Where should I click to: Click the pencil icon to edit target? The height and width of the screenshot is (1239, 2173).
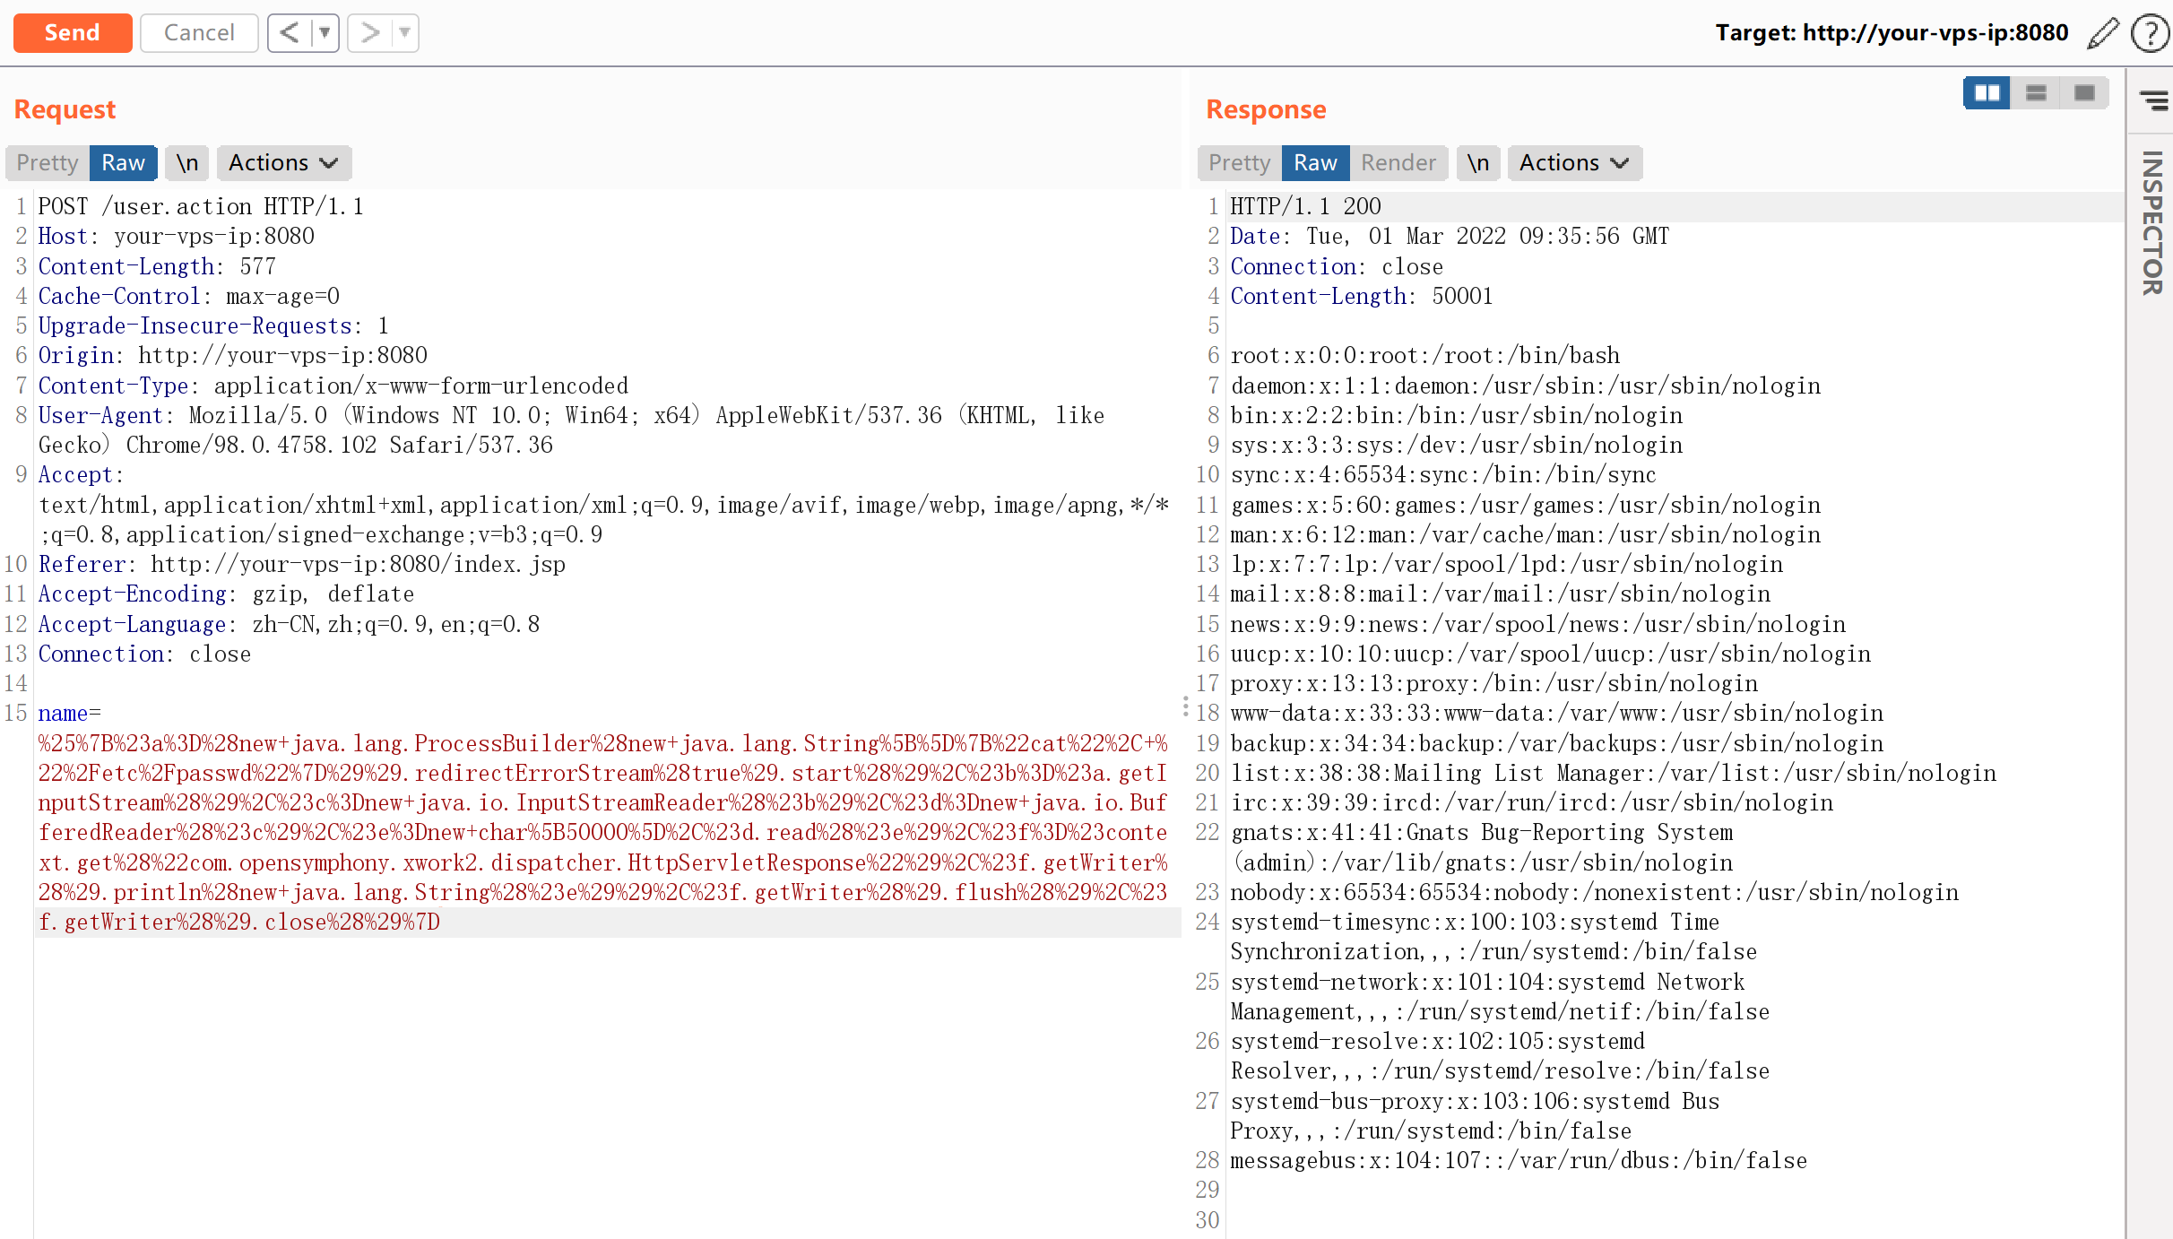click(2102, 33)
